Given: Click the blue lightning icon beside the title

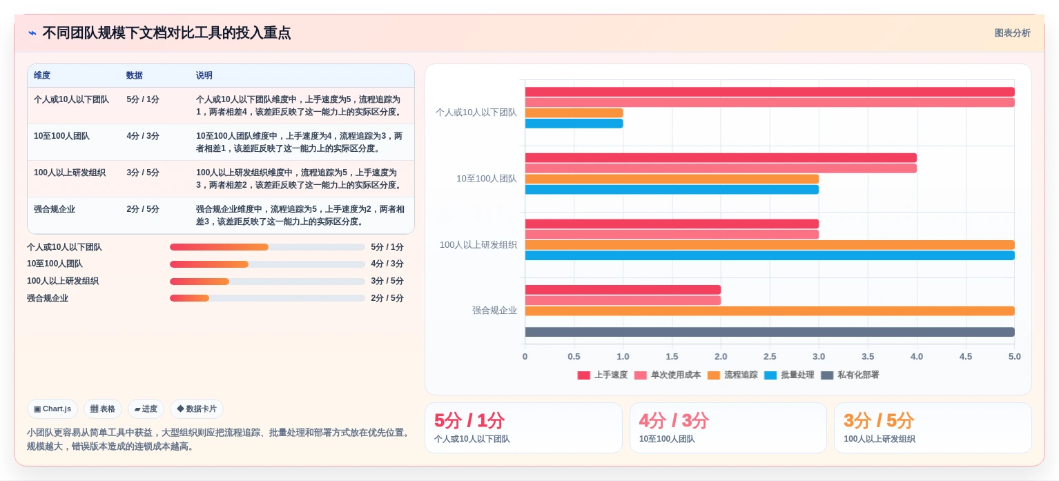Looking at the screenshot, I should (x=32, y=32).
